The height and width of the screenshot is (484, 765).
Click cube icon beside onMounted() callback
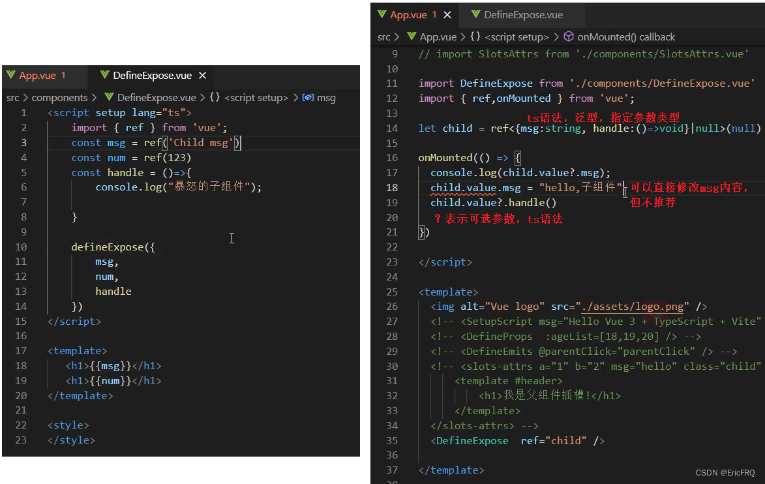pos(569,37)
